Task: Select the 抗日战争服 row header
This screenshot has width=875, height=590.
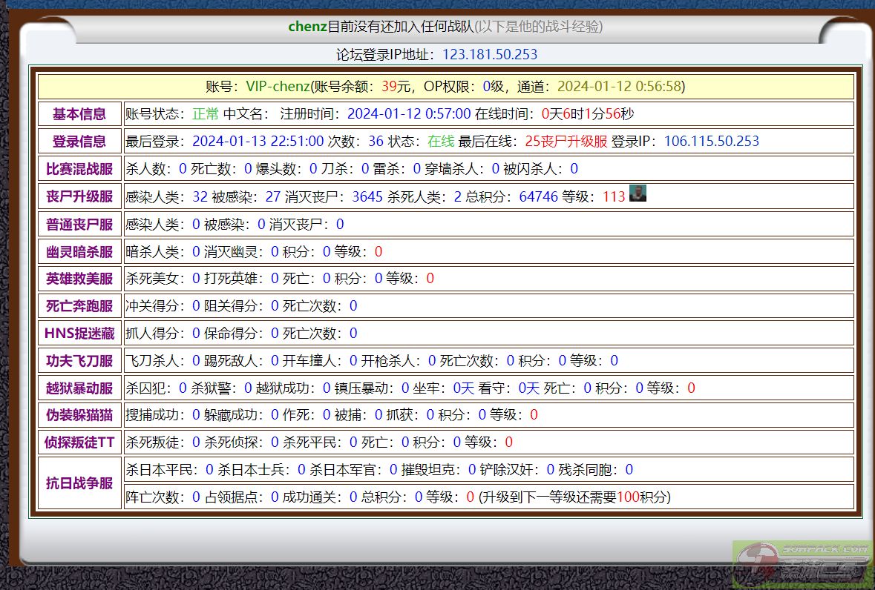Action: 79,483
